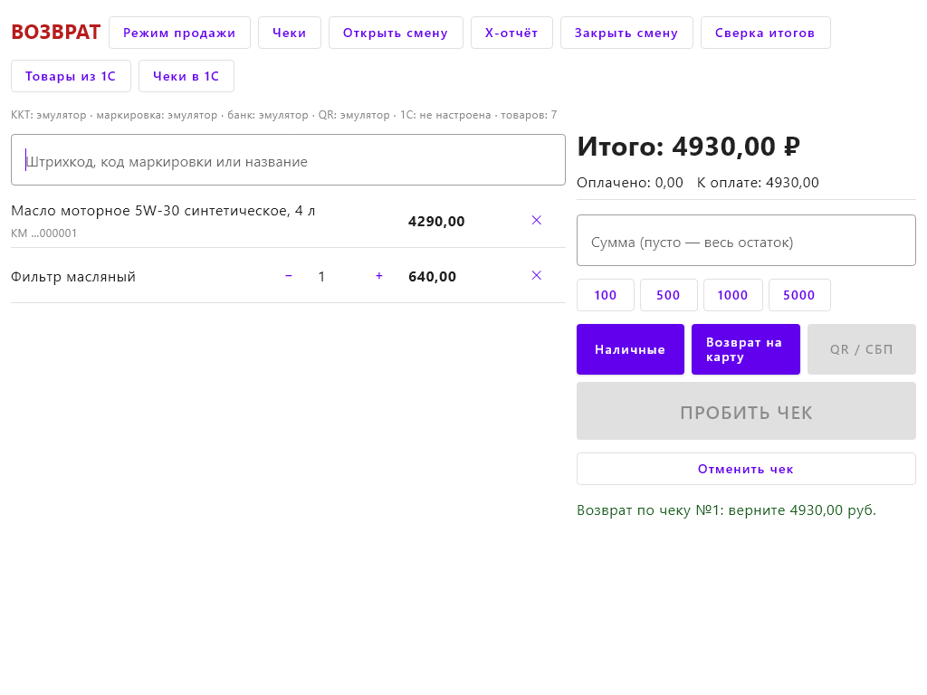Cancel receipt with Отменить чек

(746, 469)
